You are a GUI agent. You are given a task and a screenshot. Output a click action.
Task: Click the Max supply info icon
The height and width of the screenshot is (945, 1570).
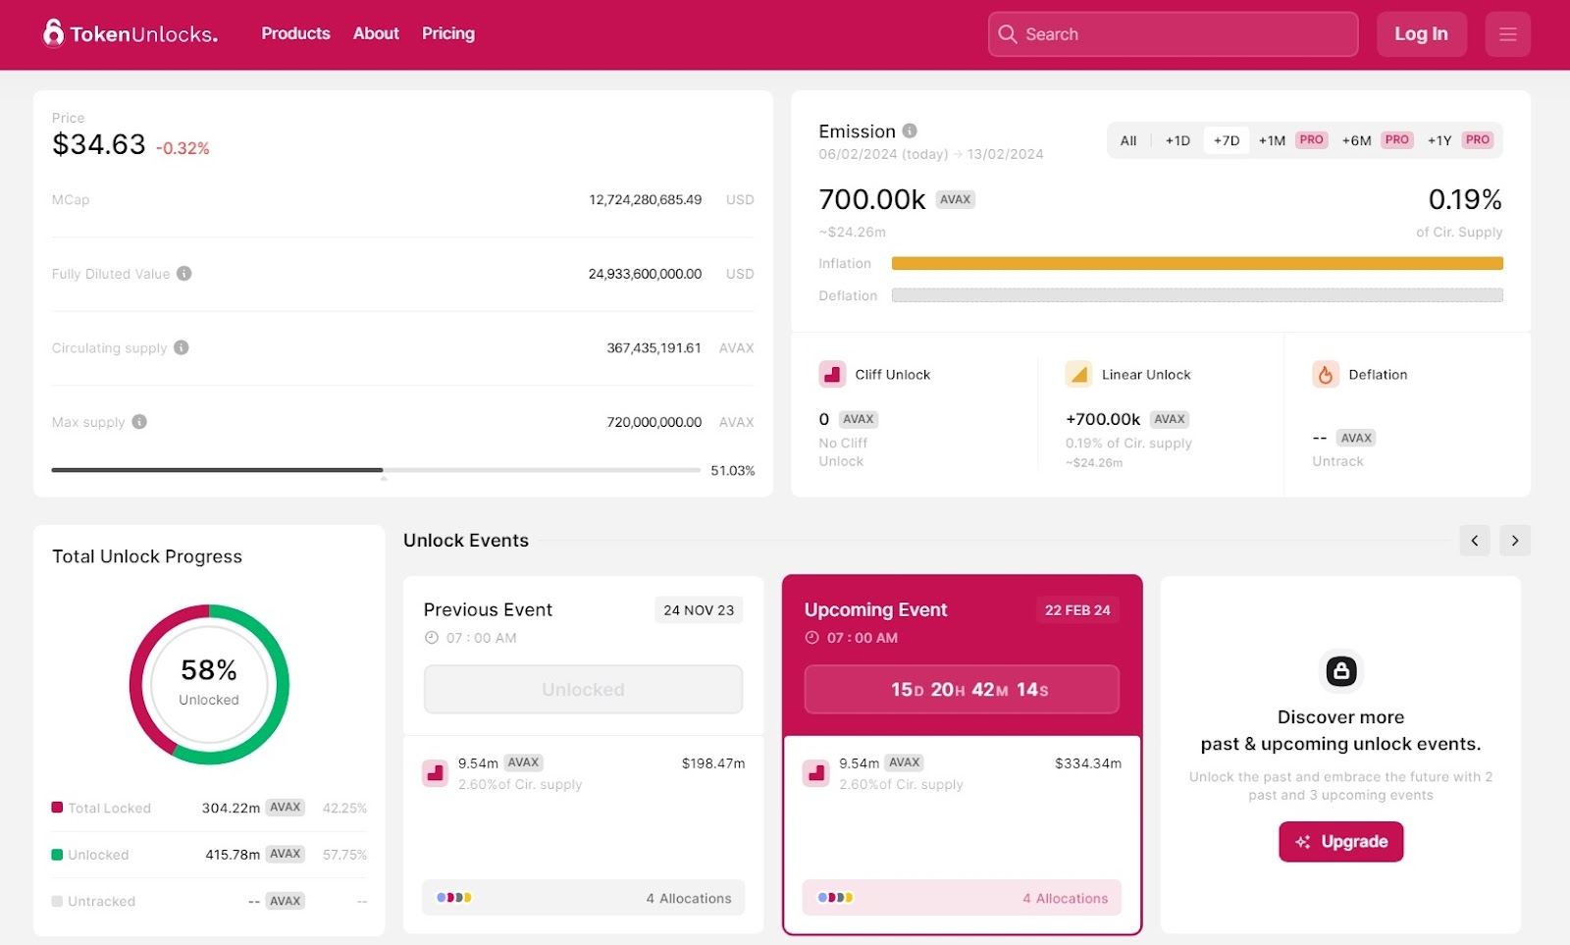click(x=139, y=422)
